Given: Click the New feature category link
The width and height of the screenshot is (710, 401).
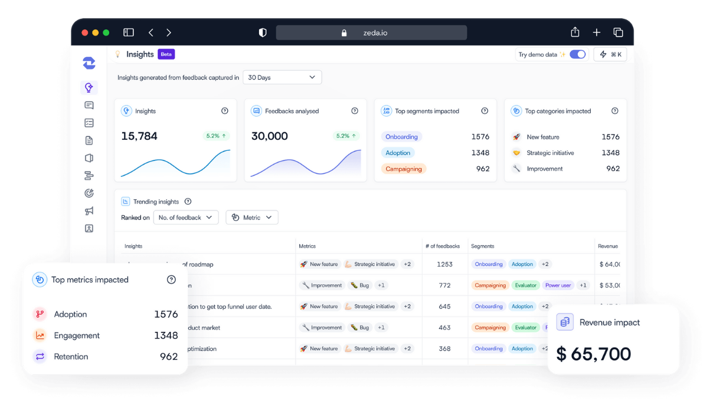Looking at the screenshot, I should tap(544, 136).
